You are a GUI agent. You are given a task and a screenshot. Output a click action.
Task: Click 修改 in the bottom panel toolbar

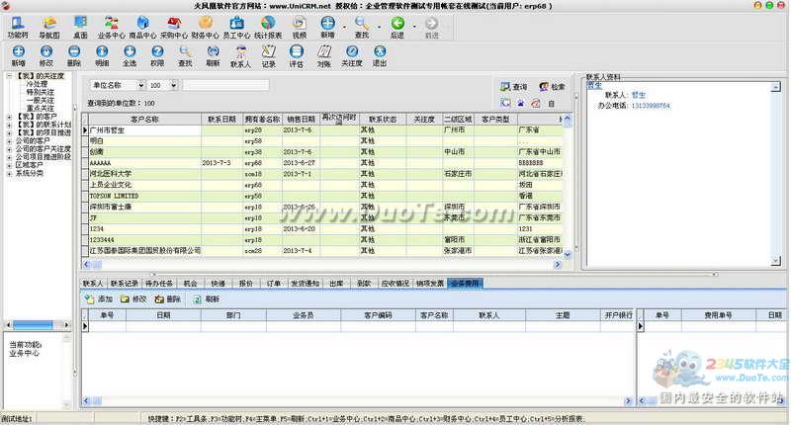pos(133,298)
